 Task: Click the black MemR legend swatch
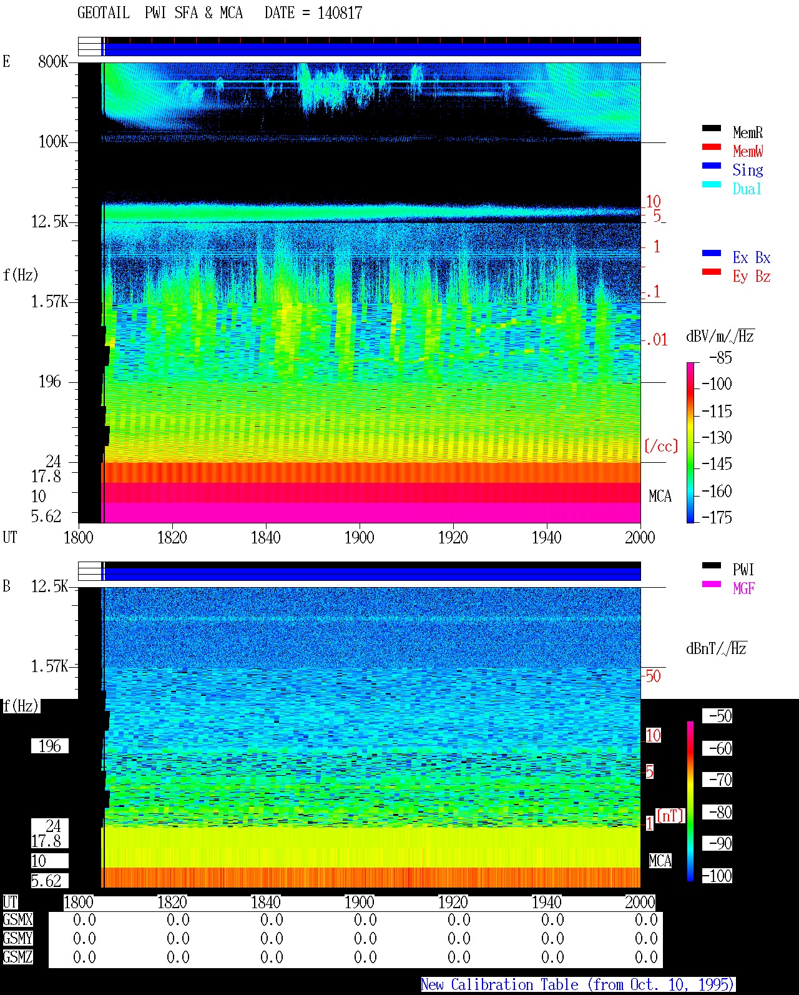[712, 129]
